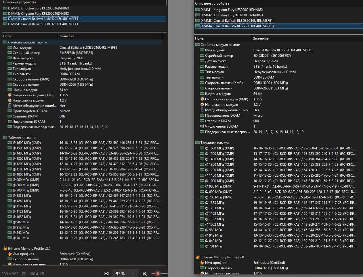
Task: Select DIMM1 Kingston Fury row in left panel text
Action: (39, 8)
